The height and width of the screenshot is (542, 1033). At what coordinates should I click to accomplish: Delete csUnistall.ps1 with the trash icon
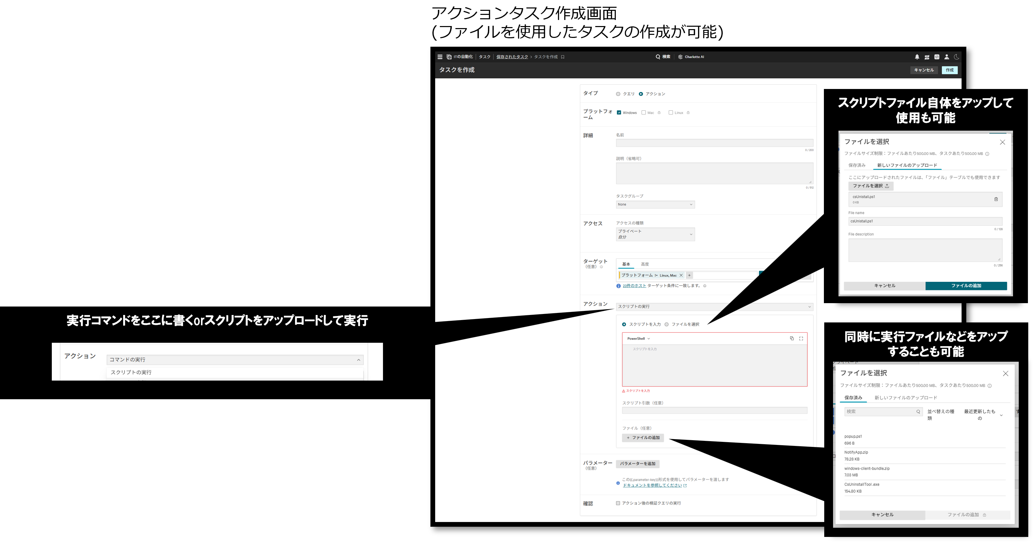[997, 199]
